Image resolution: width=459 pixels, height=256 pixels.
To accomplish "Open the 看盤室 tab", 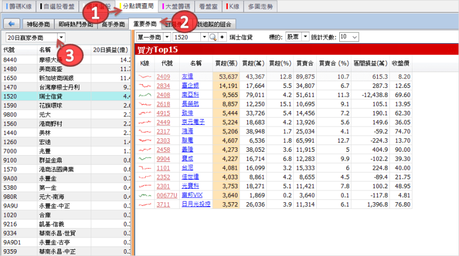I will point(208,6).
